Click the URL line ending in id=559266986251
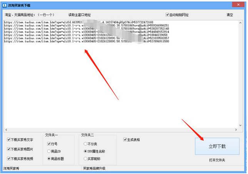The width and height of the screenshot is (248, 174). pyautogui.click(x=87, y=25)
